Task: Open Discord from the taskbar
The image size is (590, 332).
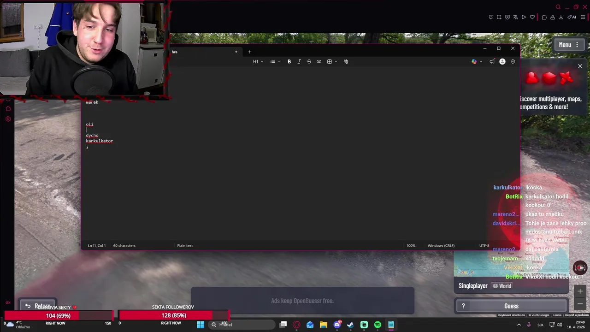Action: (x=337, y=325)
